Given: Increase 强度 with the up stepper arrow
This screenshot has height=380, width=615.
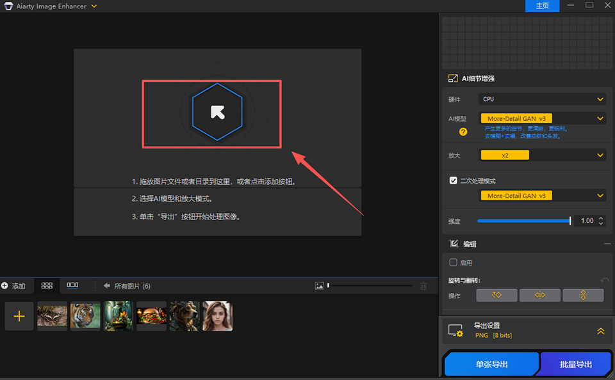Looking at the screenshot, I should 601,218.
